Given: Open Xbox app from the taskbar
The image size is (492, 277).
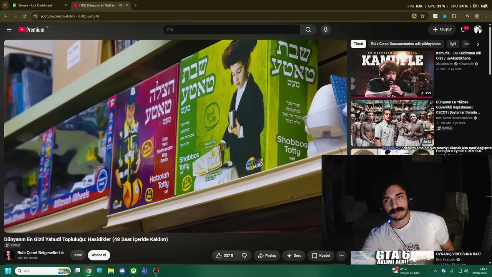Looking at the screenshot, I should 133,271.
